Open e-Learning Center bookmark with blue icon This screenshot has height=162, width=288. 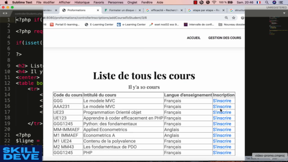pos(131,24)
